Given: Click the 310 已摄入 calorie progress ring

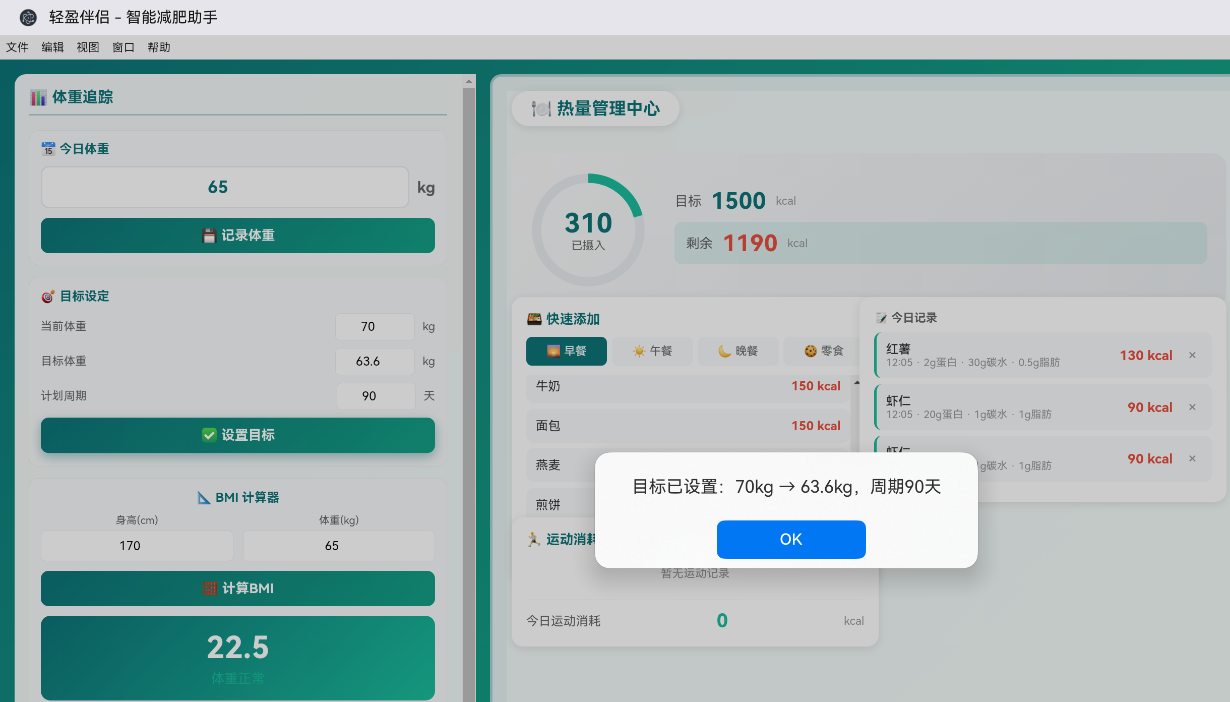Looking at the screenshot, I should tap(588, 230).
